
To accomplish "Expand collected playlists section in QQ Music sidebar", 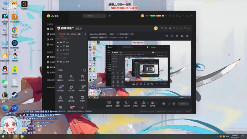I will tap(51, 87).
